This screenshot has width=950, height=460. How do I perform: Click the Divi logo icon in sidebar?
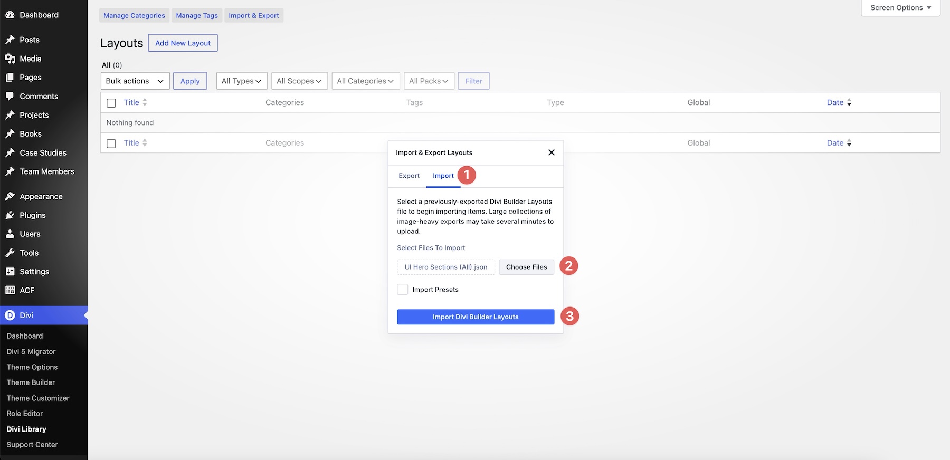tap(10, 315)
